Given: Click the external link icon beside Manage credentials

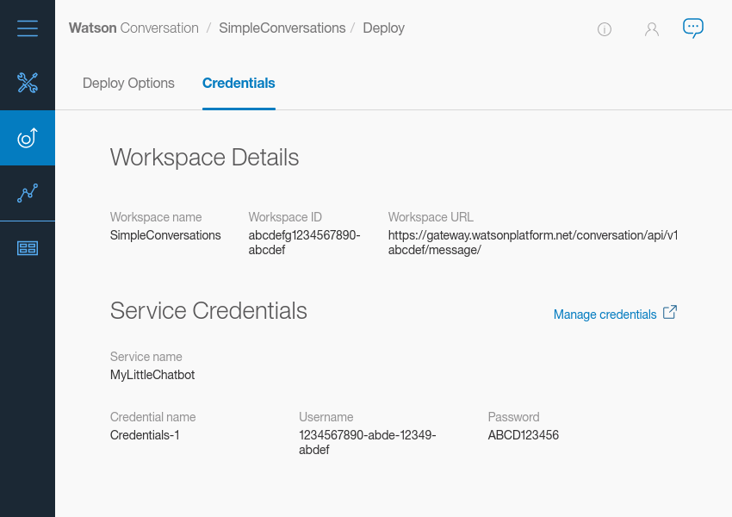Looking at the screenshot, I should [670, 313].
